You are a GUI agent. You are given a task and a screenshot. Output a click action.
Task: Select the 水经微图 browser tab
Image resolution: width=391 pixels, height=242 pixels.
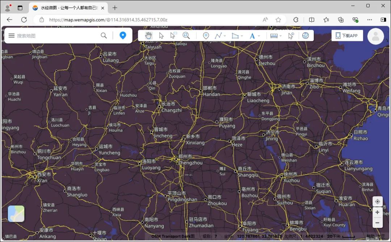[68, 8]
